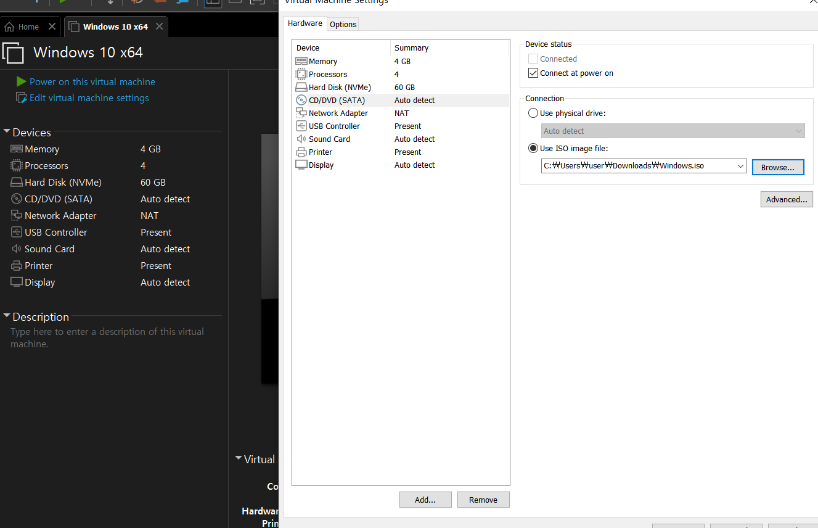Select the Windows 10 x64 tab
Screen dimensions: 818x528
point(115,27)
